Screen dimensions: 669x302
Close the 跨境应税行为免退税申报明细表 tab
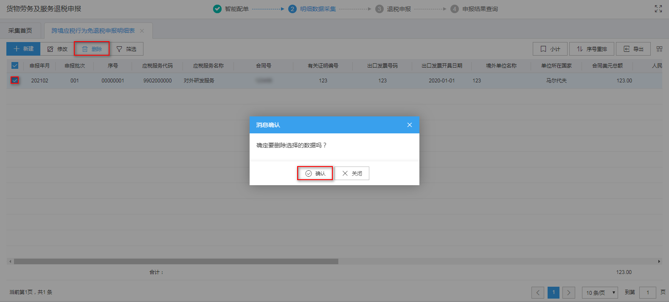(142, 31)
